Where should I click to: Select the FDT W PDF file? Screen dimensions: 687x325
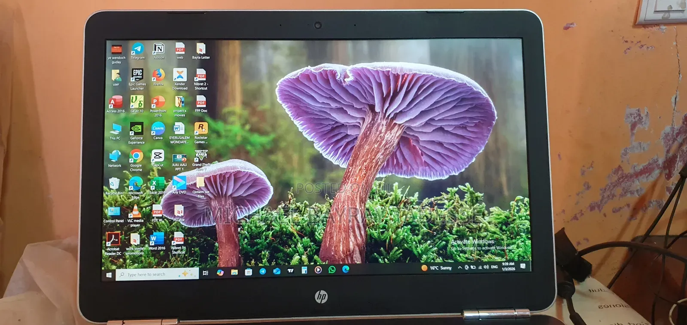coord(157,213)
